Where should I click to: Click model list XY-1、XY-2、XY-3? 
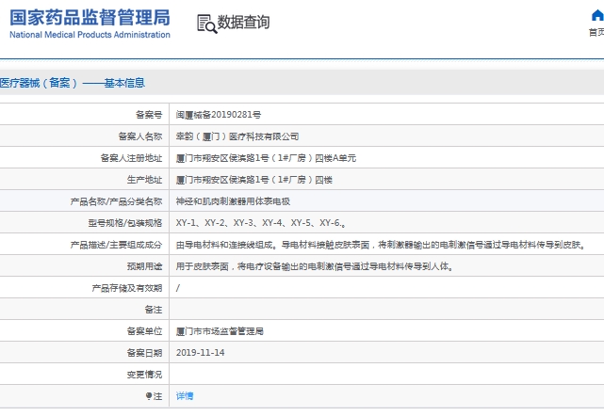(x=261, y=223)
